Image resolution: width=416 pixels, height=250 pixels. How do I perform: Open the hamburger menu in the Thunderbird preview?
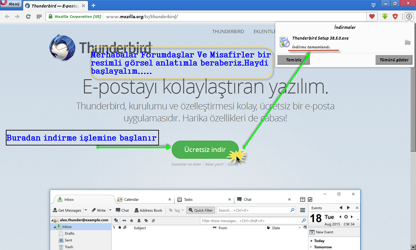(x=303, y=210)
